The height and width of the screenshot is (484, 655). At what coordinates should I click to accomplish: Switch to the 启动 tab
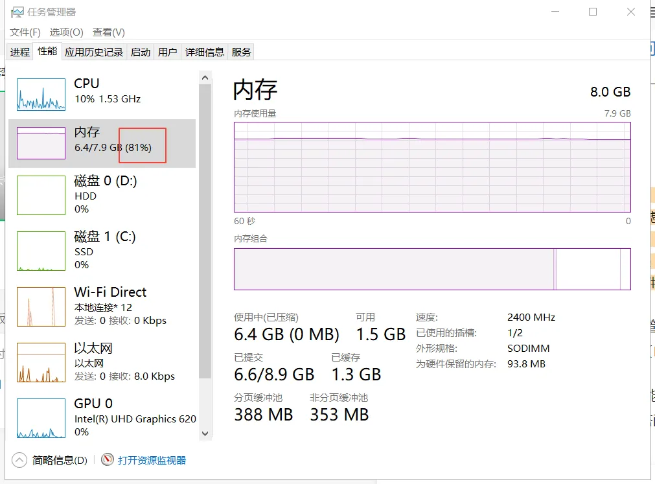141,52
